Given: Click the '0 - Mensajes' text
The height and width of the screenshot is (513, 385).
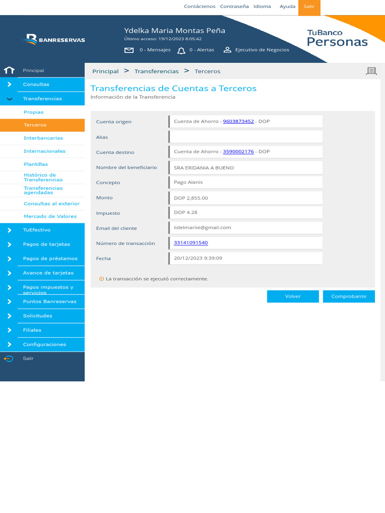Looking at the screenshot, I should [x=155, y=50].
